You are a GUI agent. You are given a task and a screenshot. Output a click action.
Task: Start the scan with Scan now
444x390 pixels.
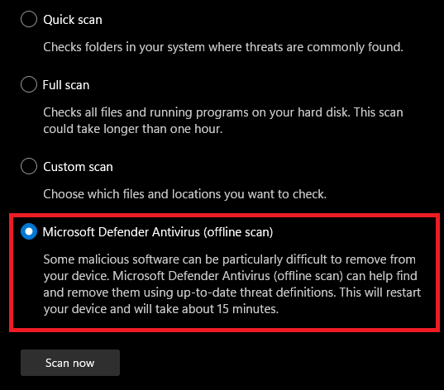pyautogui.click(x=70, y=363)
